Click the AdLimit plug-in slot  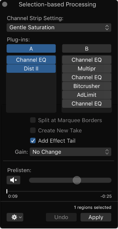(86, 95)
